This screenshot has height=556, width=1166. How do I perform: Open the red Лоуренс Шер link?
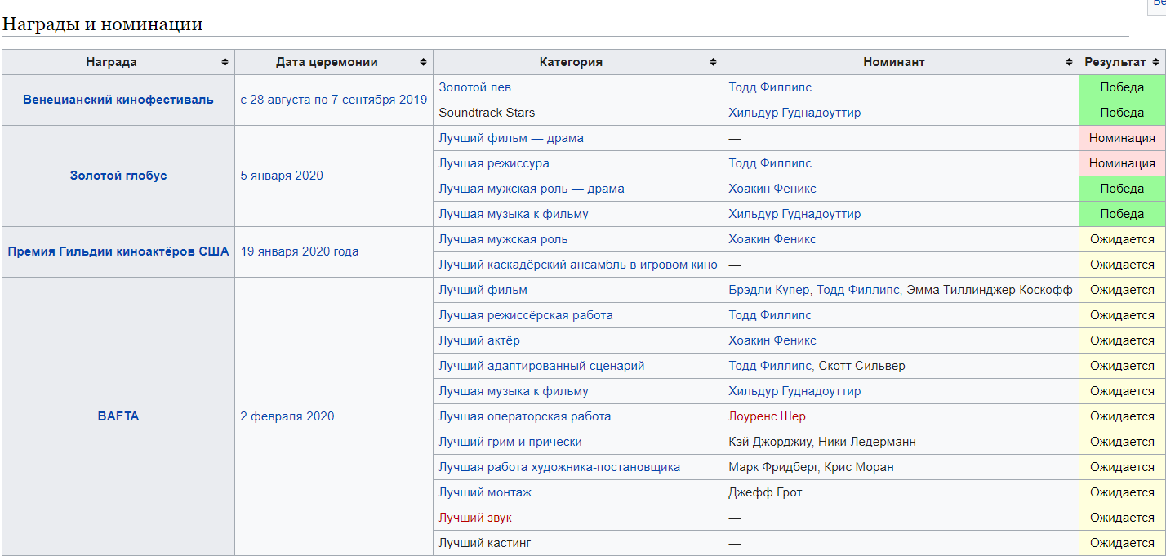(766, 416)
